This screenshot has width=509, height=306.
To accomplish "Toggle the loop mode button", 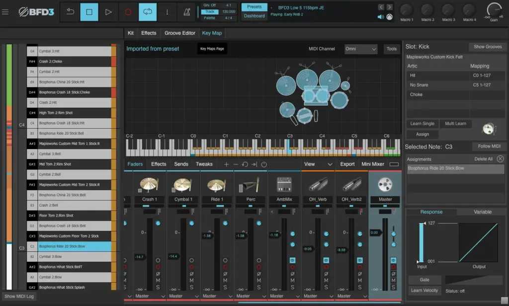I will click(x=147, y=12).
